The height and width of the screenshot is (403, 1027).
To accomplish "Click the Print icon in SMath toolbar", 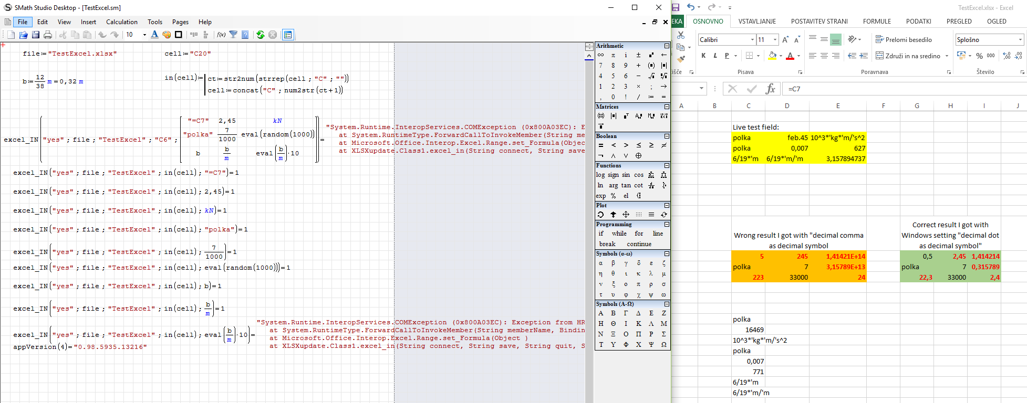I will pyautogui.click(x=48, y=35).
